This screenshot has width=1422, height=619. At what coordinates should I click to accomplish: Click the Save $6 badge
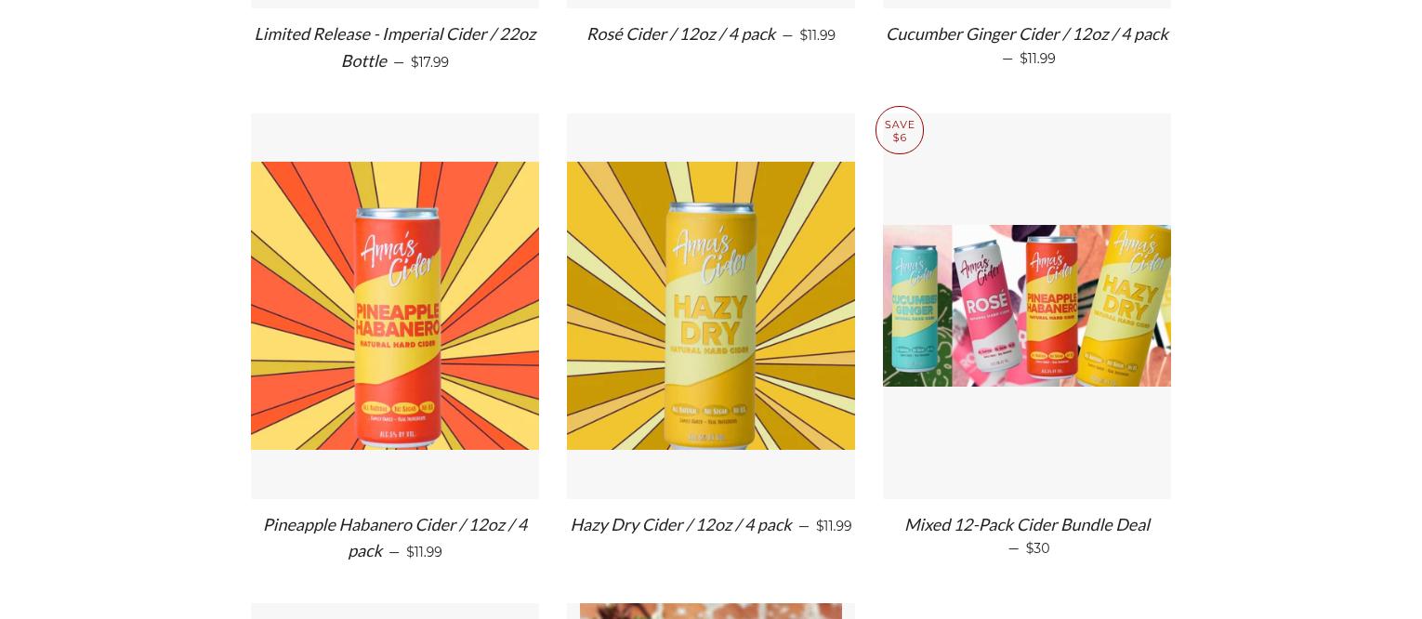[900, 130]
